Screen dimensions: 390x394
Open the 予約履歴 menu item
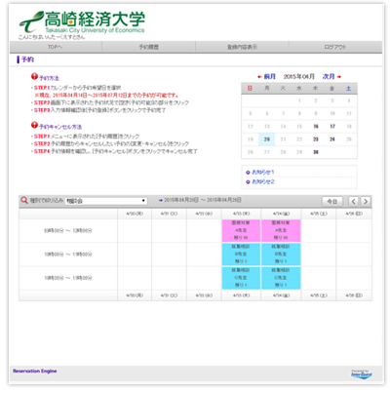148,47
